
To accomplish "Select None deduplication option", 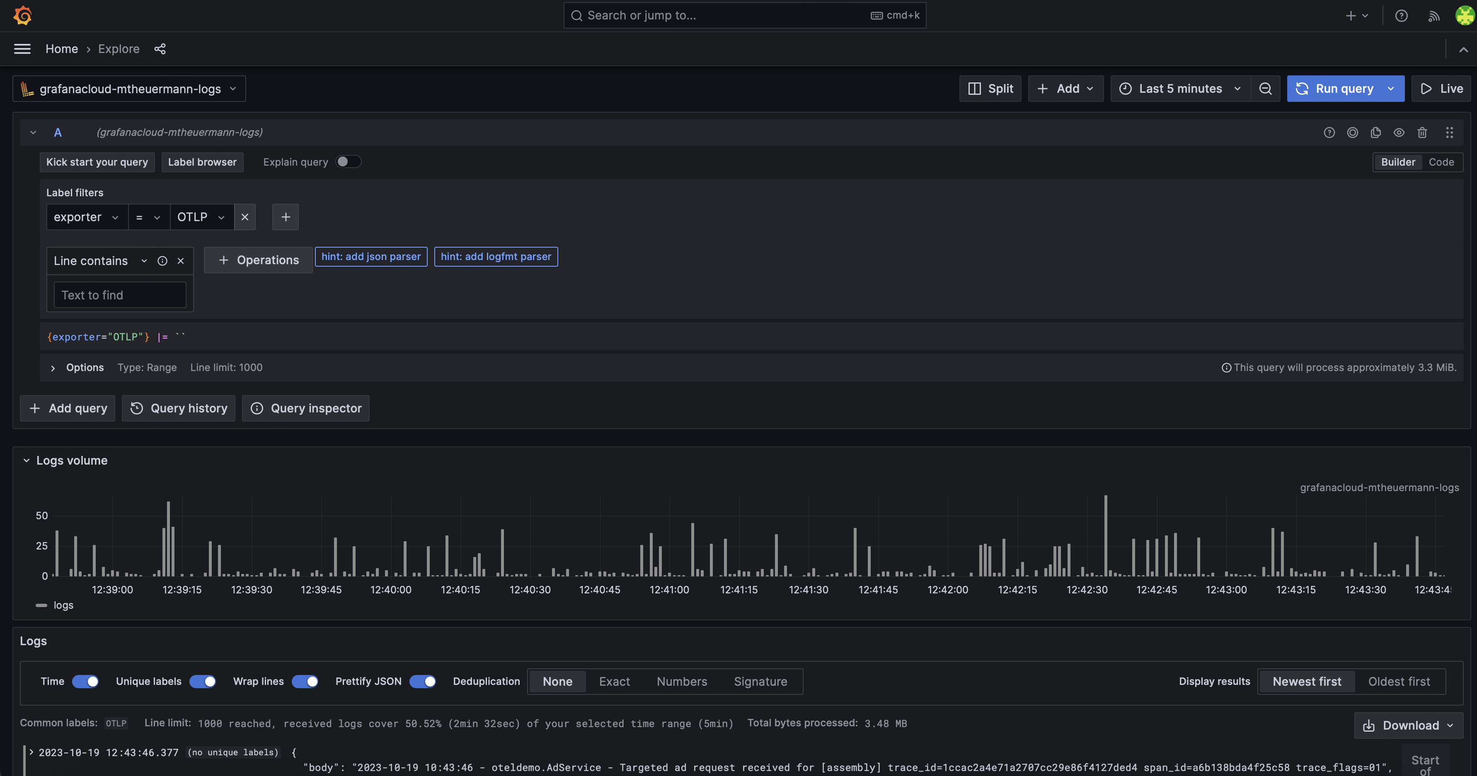I will pos(557,681).
